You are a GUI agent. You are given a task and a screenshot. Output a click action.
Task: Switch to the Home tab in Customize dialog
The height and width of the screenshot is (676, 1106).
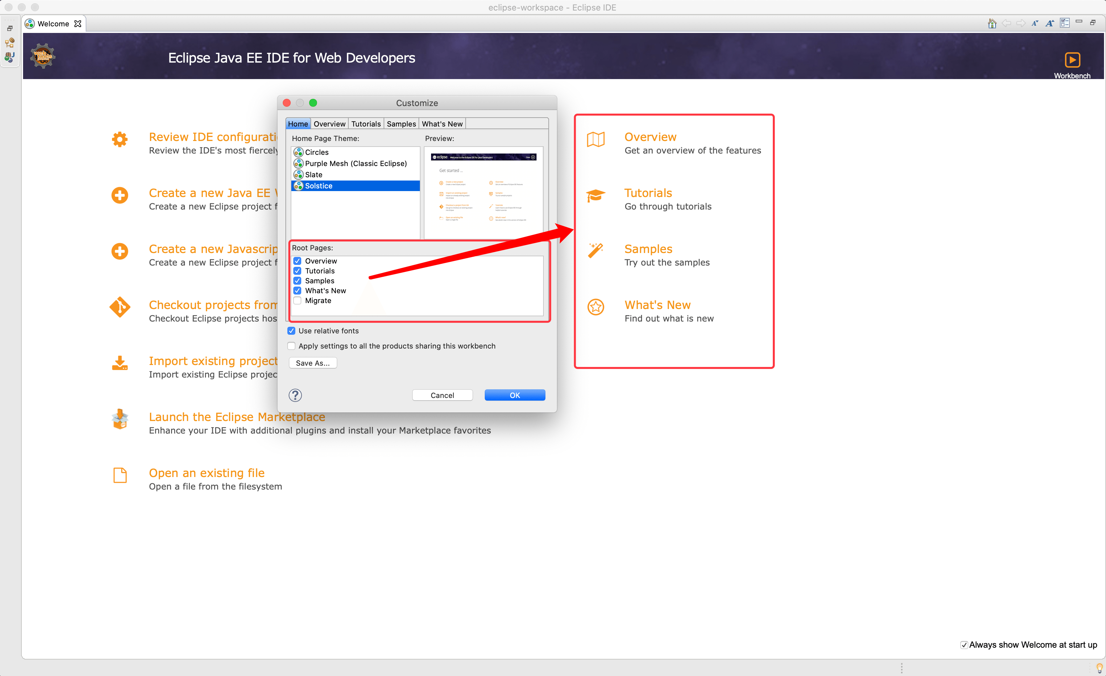point(298,124)
